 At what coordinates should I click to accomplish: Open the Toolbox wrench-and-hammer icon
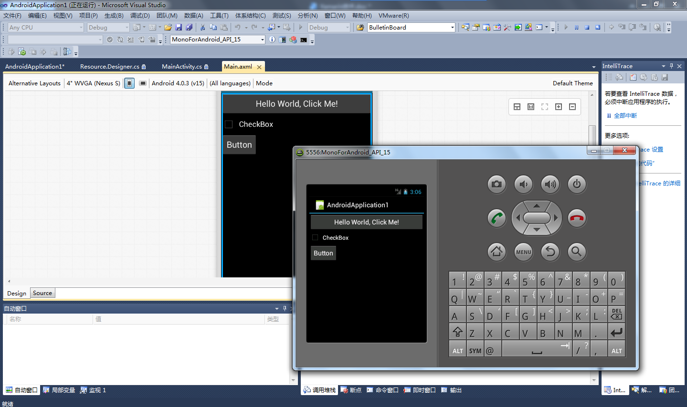507,28
